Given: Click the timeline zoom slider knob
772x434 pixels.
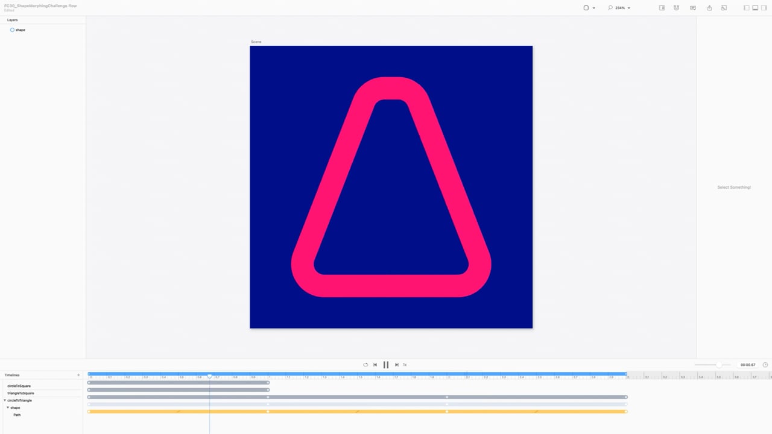Looking at the screenshot, I should coord(718,365).
